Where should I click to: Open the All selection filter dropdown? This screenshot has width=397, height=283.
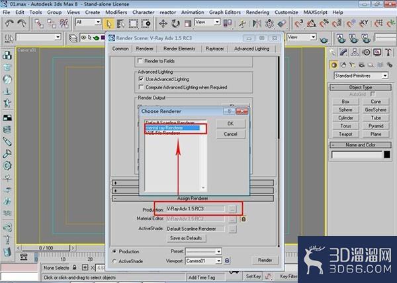(x=98, y=22)
